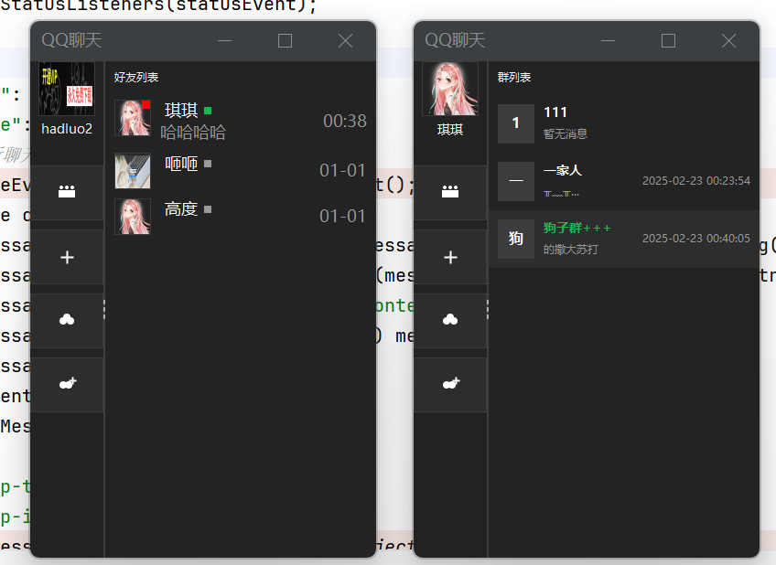This screenshot has height=565, width=776.
Task: Click message preview 的撒大苏打
Action: pyautogui.click(x=571, y=250)
